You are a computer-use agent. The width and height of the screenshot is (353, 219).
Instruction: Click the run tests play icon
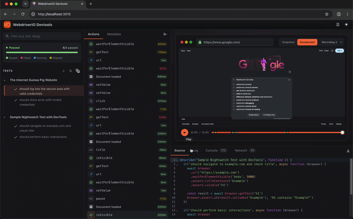click(64, 71)
